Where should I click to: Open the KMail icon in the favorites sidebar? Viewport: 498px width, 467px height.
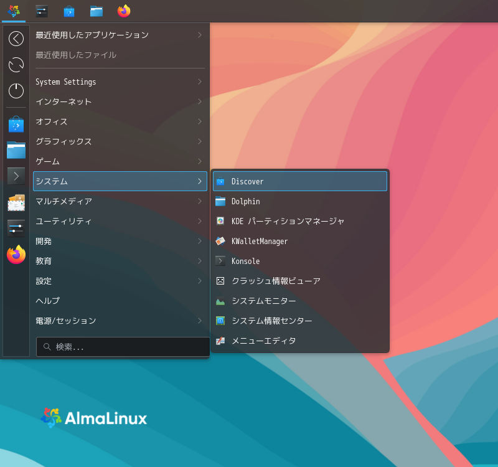point(16,202)
